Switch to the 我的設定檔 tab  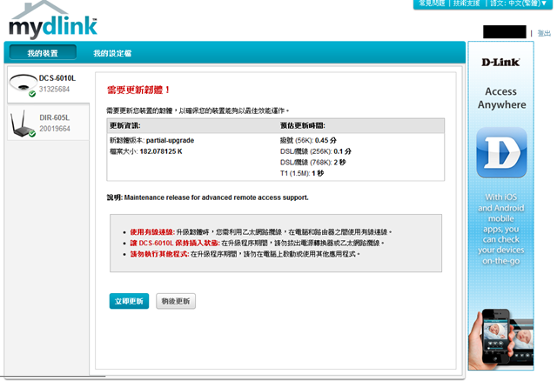pos(112,53)
